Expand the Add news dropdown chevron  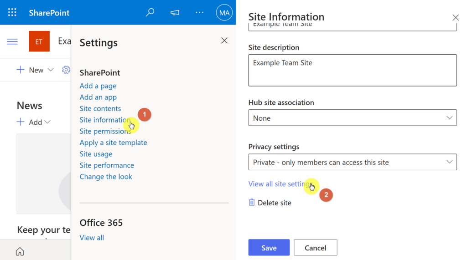click(x=47, y=122)
